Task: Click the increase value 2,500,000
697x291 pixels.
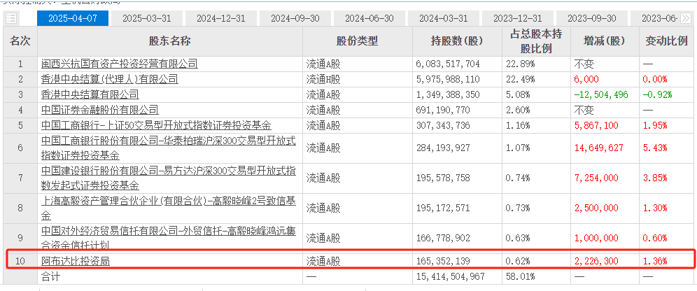Action: (596, 208)
